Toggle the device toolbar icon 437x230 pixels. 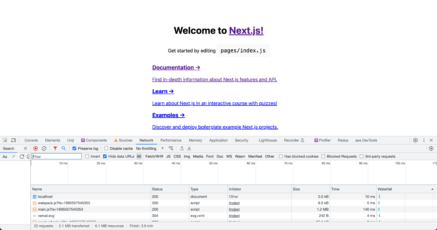tap(13, 140)
